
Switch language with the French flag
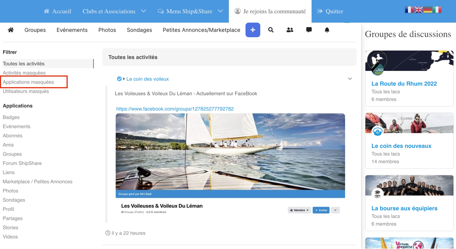tap(409, 10)
